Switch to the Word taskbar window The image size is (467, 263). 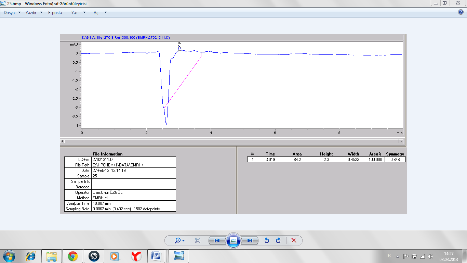[x=157, y=256]
